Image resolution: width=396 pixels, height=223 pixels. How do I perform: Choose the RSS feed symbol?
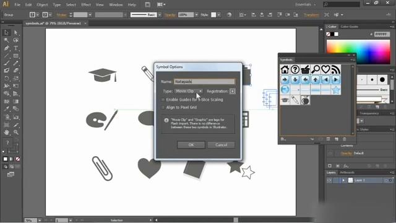click(336, 69)
